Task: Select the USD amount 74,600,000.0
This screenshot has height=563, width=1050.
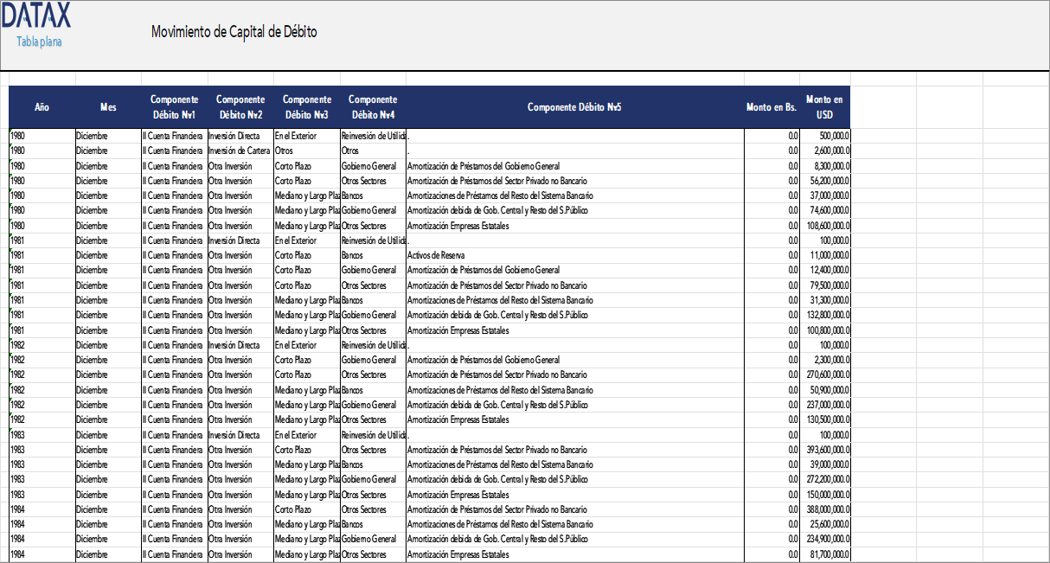Action: [825, 210]
